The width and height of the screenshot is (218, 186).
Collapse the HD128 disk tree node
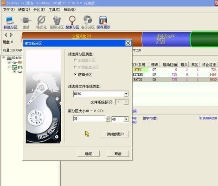tap(4, 58)
